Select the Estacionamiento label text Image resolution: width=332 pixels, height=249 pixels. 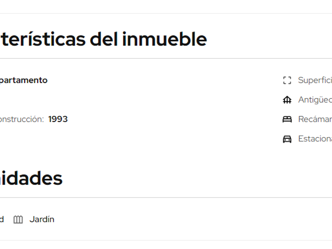point(315,139)
